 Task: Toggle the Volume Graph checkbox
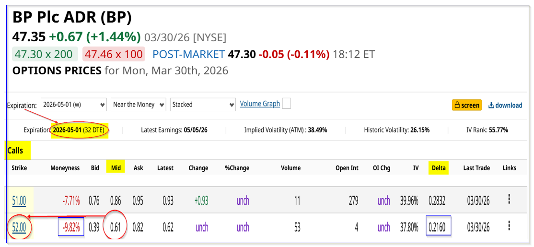[x=287, y=104]
